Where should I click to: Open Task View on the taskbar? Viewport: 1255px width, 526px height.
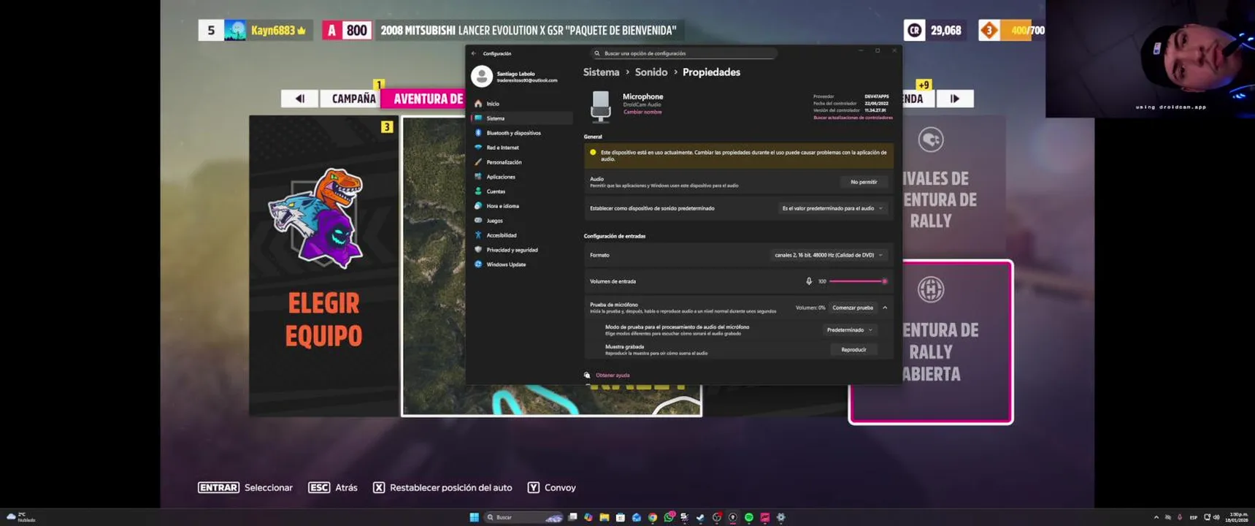572,517
